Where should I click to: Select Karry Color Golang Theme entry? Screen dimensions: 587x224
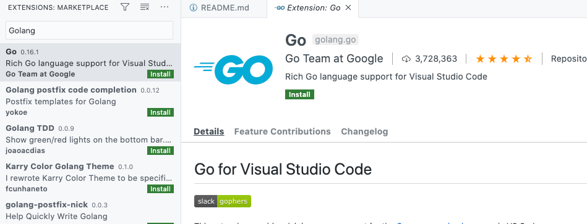[90, 177]
